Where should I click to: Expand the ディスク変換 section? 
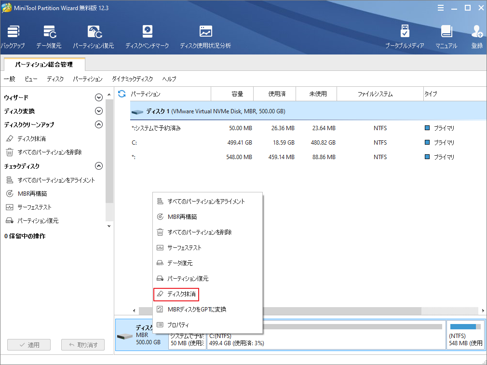click(x=99, y=111)
